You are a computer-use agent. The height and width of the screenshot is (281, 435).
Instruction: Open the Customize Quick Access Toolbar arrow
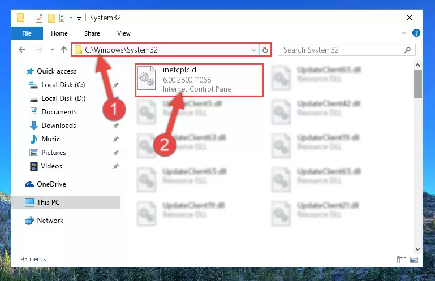(x=79, y=18)
